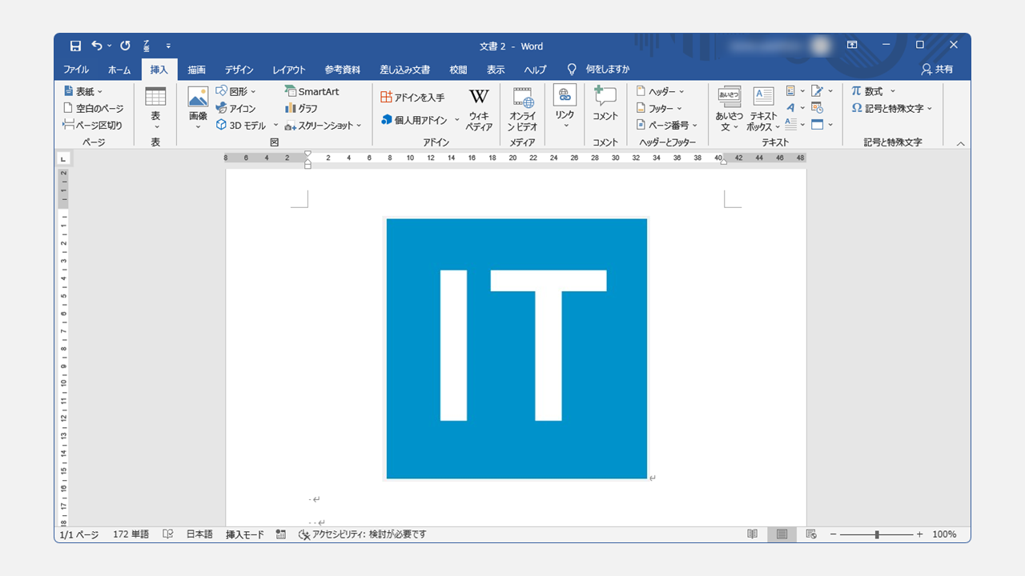
Task: Customize the quick access toolbar dropdown
Action: (169, 46)
